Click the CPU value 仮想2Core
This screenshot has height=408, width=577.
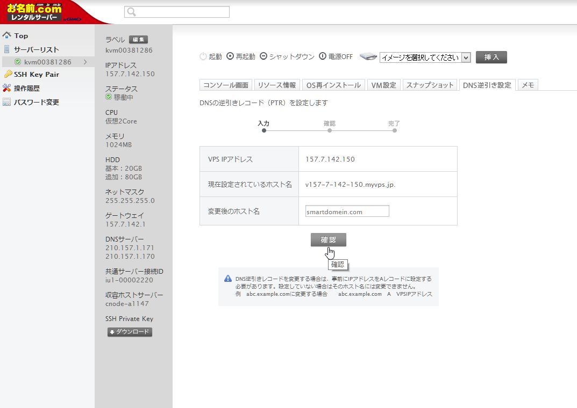pos(121,121)
